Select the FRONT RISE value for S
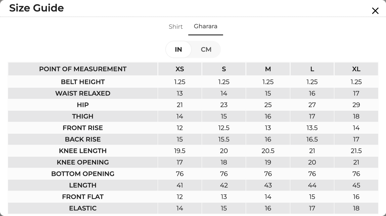Image resolution: width=386 pixels, height=216 pixels. [224, 128]
